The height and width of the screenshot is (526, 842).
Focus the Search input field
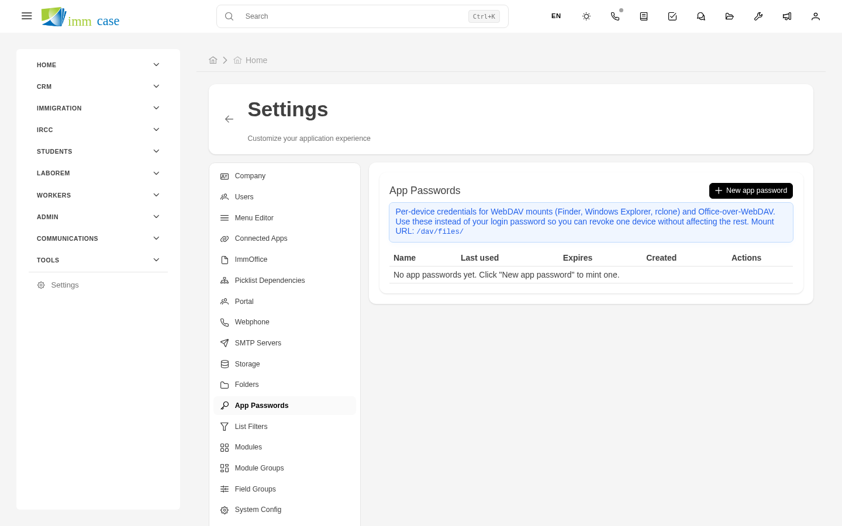(363, 16)
